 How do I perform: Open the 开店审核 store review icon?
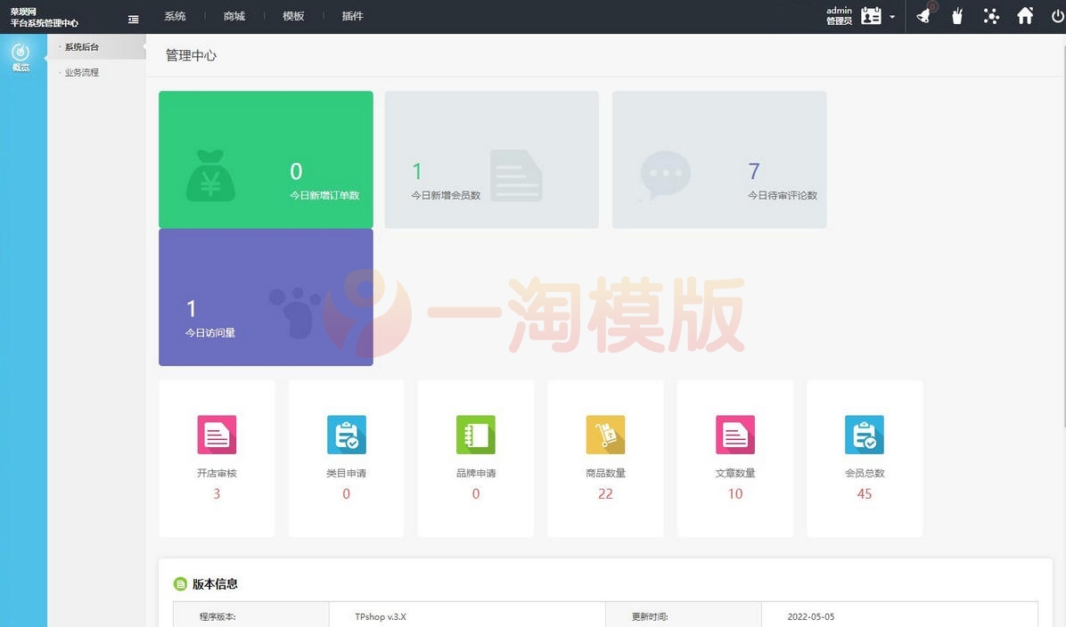(x=217, y=435)
